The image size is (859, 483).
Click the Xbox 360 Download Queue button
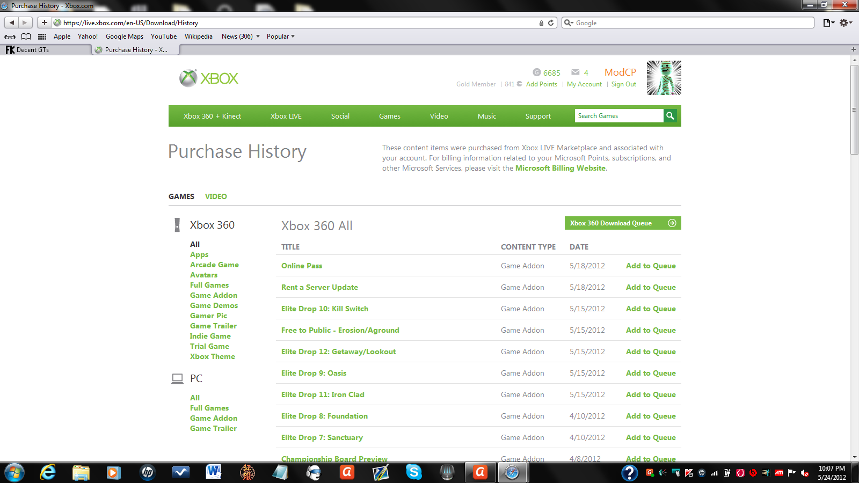tap(623, 223)
